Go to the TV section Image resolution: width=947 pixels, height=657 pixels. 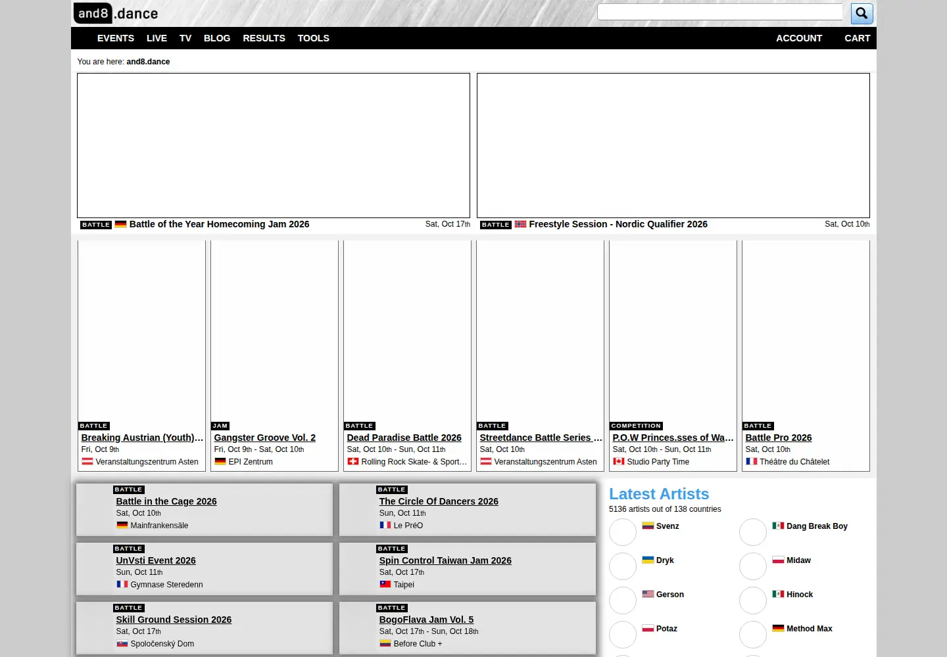185,38
